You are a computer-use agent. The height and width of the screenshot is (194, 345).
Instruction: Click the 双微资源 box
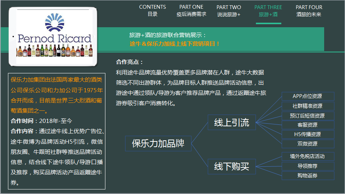coord(307,144)
